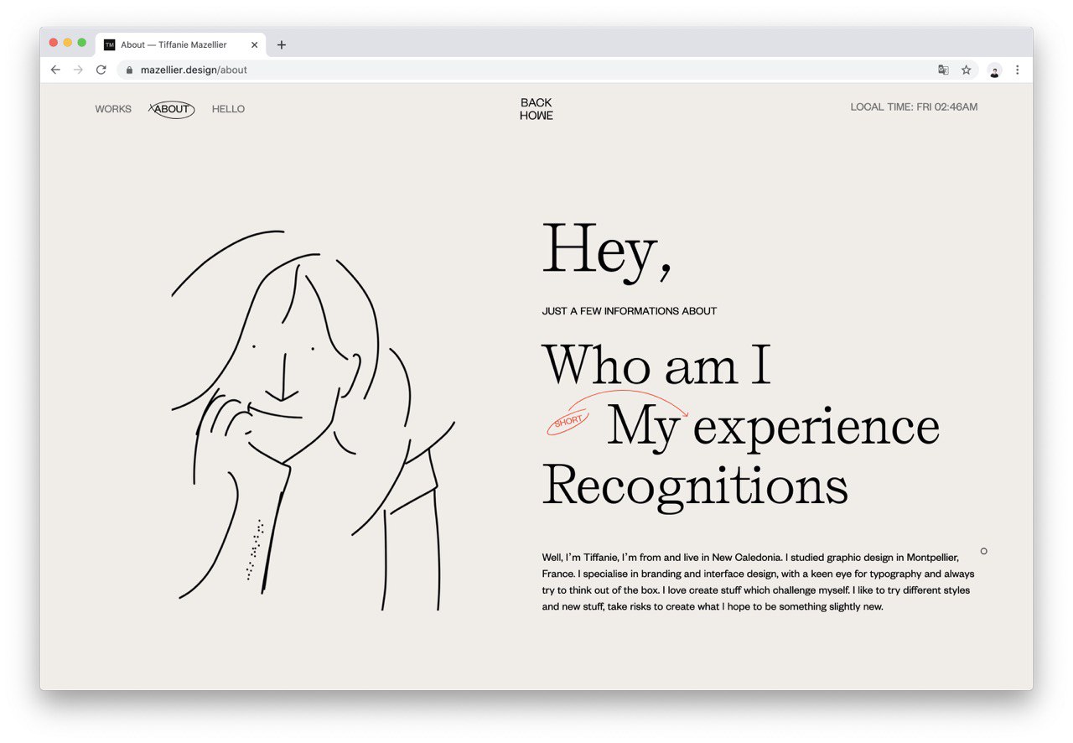Click the browser back arrow
This screenshot has width=1073, height=743.
click(55, 70)
